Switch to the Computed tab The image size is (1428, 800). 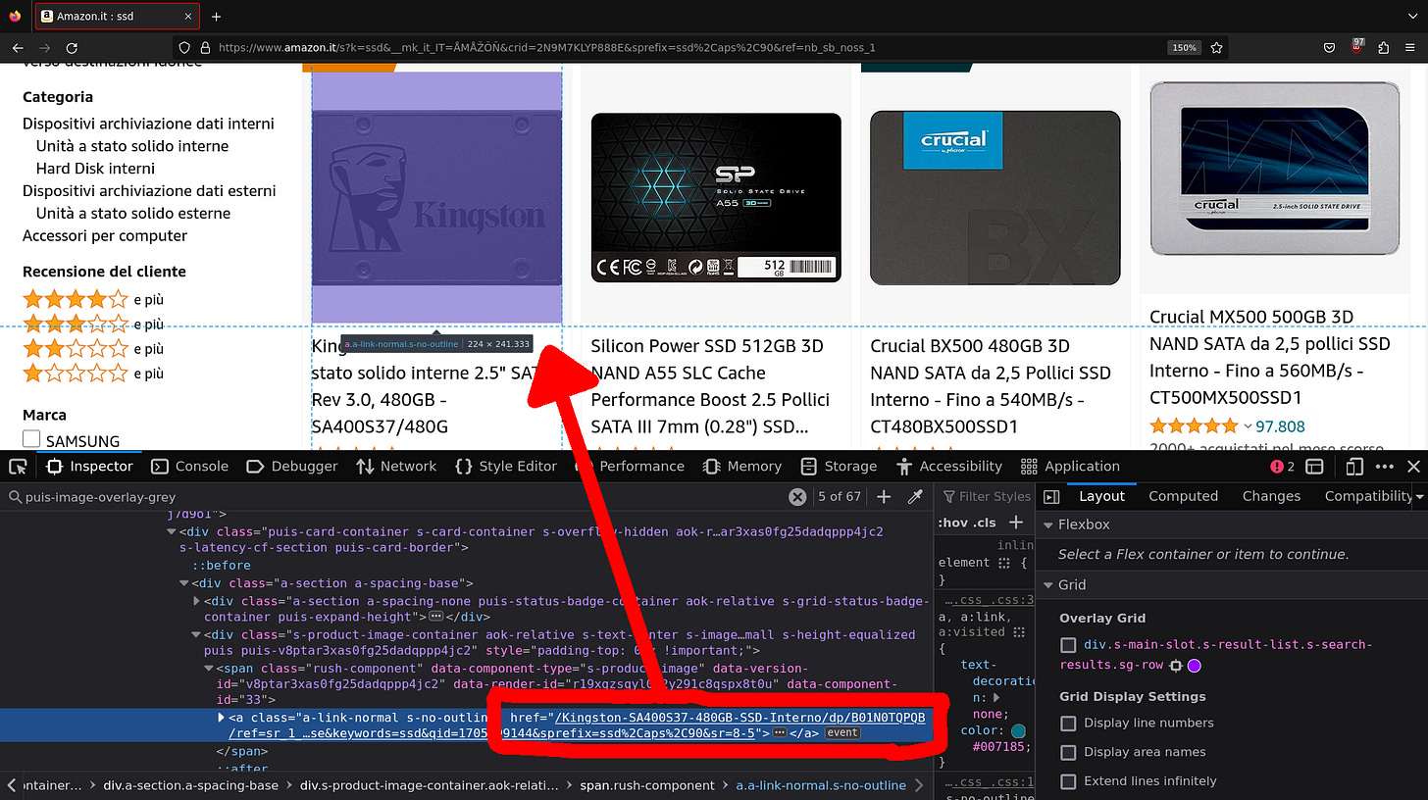[x=1183, y=496]
